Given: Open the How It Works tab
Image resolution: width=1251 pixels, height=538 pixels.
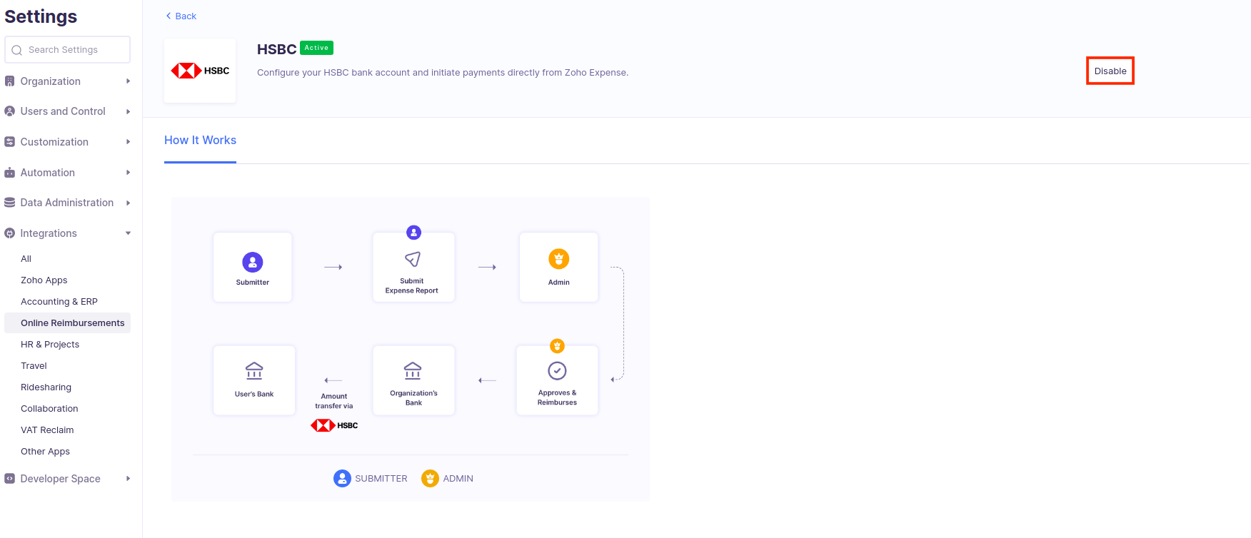Looking at the screenshot, I should pyautogui.click(x=200, y=141).
